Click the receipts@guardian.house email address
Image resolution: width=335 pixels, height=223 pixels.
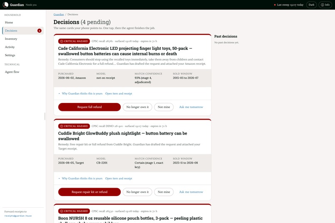point(18,216)
